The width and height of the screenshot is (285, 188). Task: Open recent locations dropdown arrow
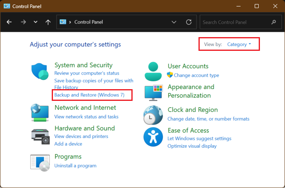(36, 22)
